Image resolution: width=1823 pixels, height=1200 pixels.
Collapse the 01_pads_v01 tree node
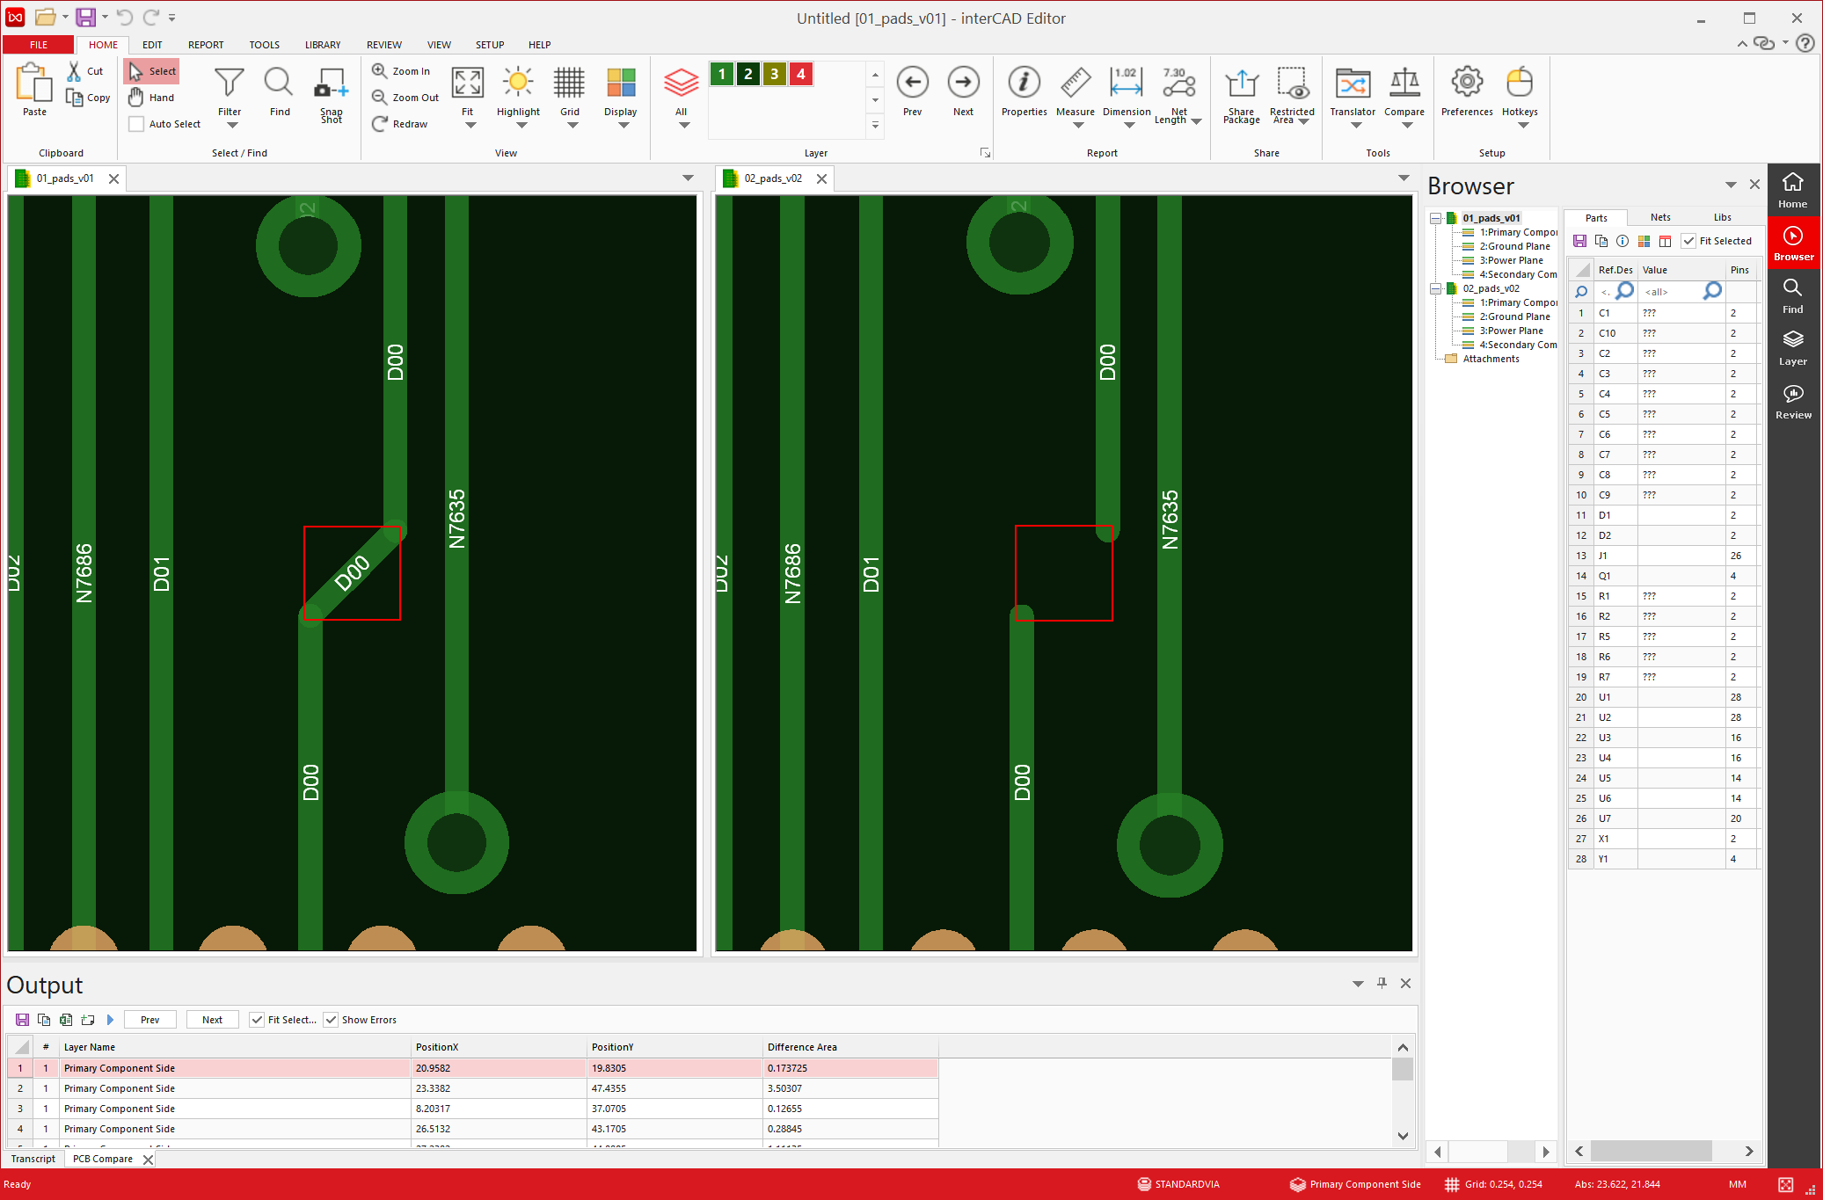point(1435,218)
